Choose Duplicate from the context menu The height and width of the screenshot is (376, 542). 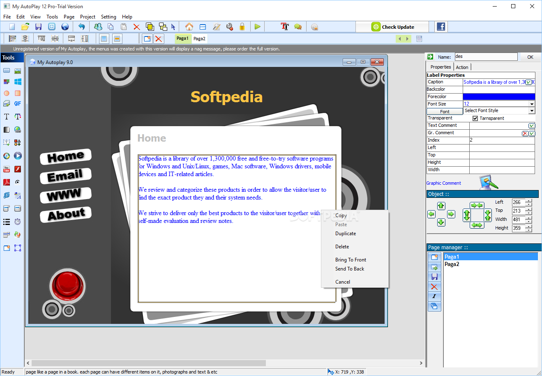346,234
